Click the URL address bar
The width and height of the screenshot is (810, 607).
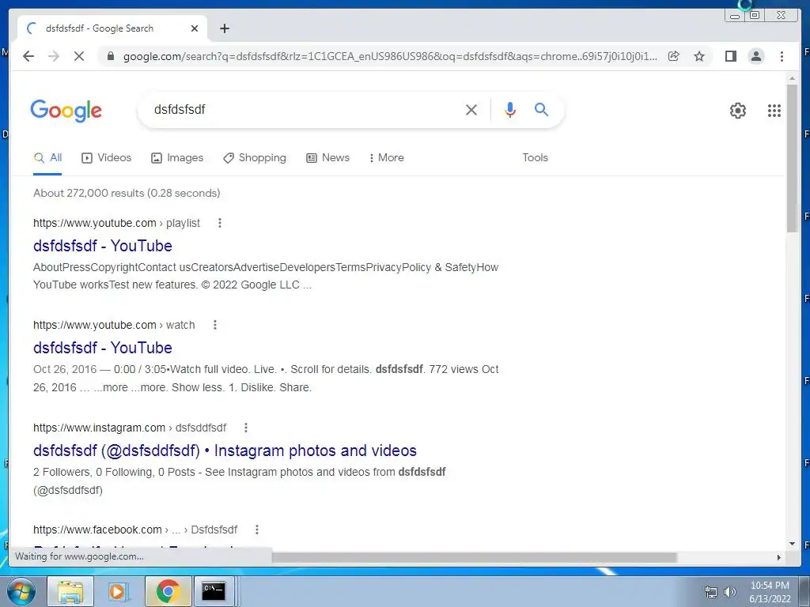tap(390, 56)
